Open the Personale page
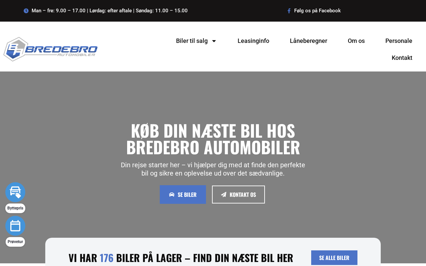The width and height of the screenshot is (426, 266). (x=399, y=41)
